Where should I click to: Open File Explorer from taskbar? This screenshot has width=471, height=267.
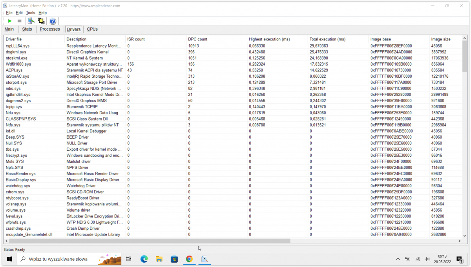(x=159, y=259)
